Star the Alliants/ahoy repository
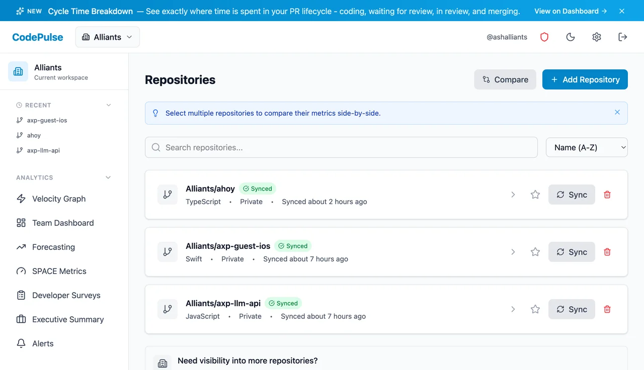644x370 pixels. coord(535,195)
